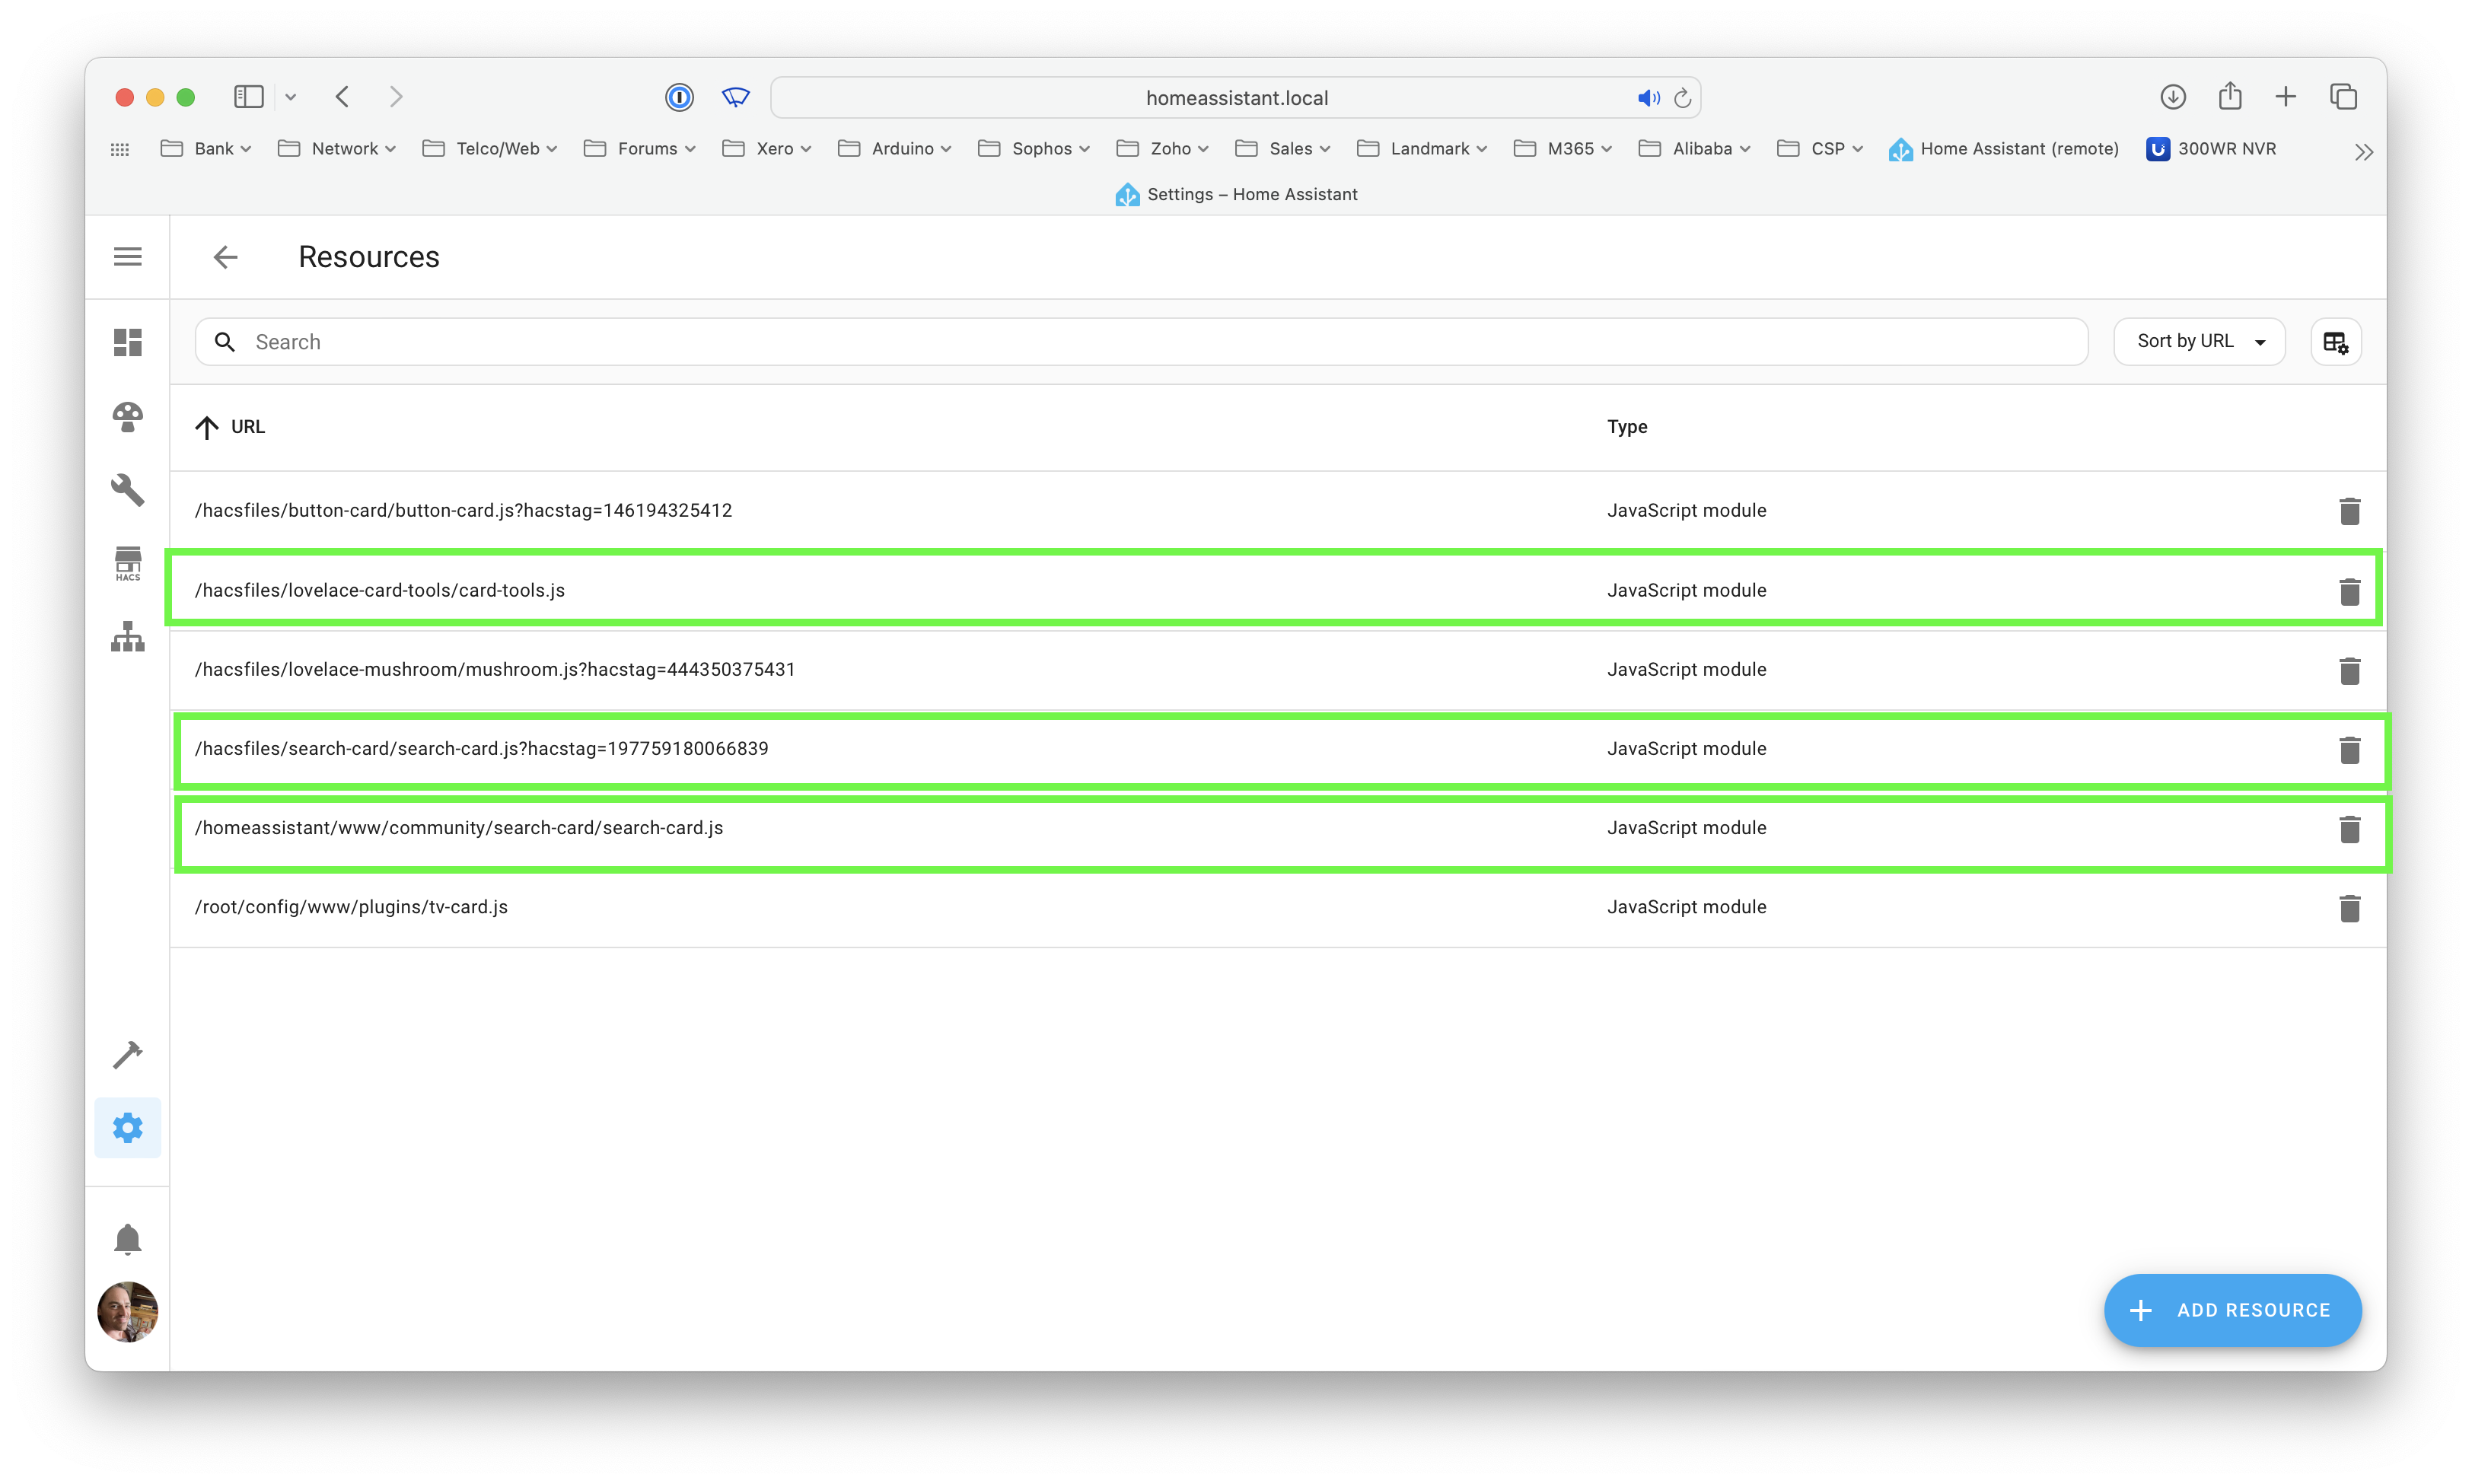
Task: Open the lovelace-mushroom resource row
Action: [495, 670]
